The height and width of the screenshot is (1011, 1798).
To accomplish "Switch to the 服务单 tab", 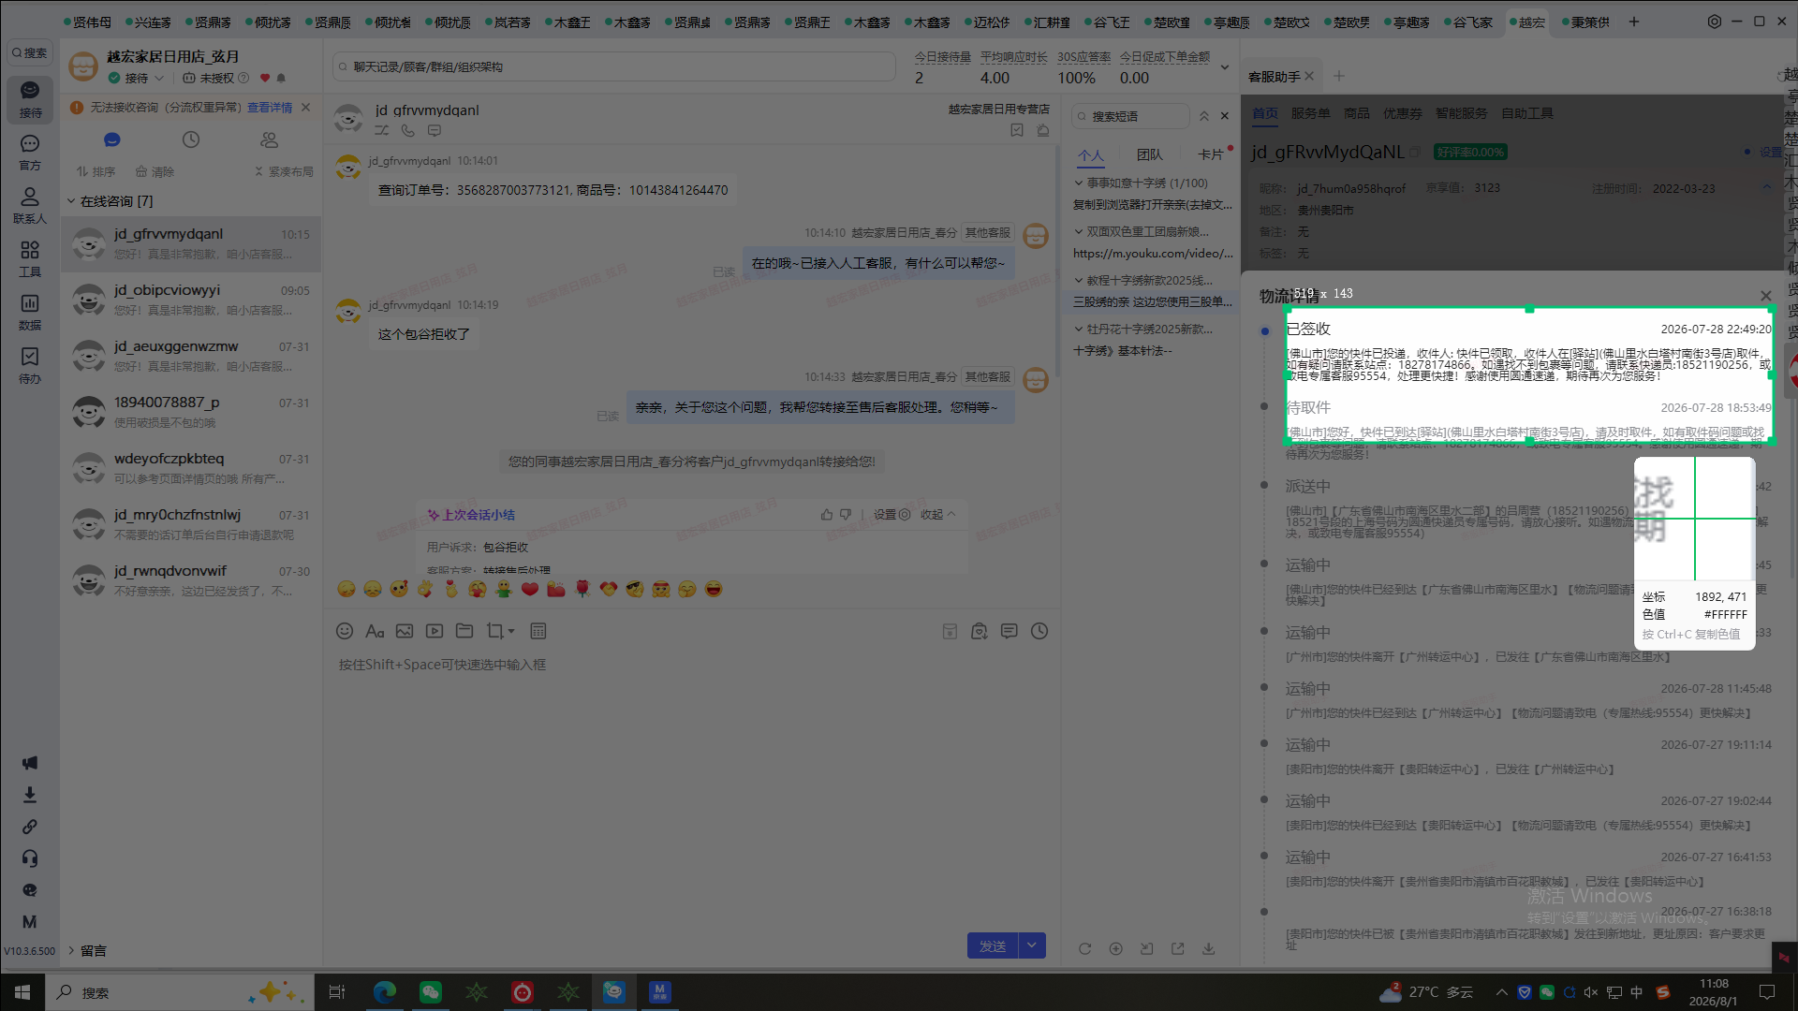I will [x=1310, y=113].
